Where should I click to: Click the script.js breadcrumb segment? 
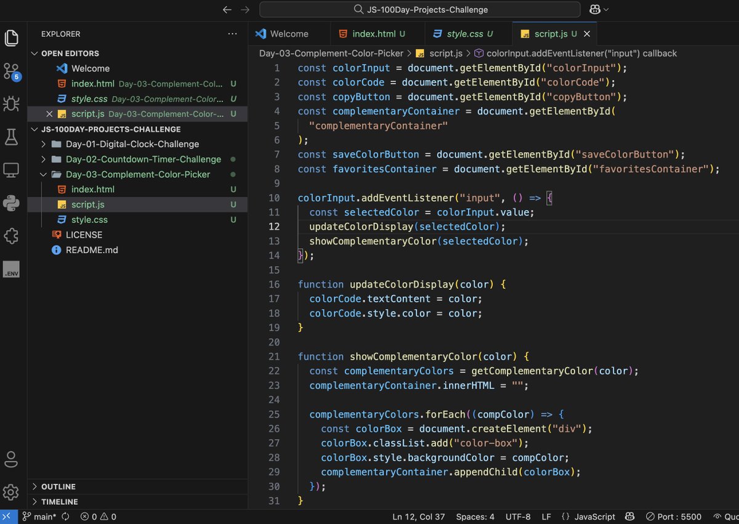445,54
